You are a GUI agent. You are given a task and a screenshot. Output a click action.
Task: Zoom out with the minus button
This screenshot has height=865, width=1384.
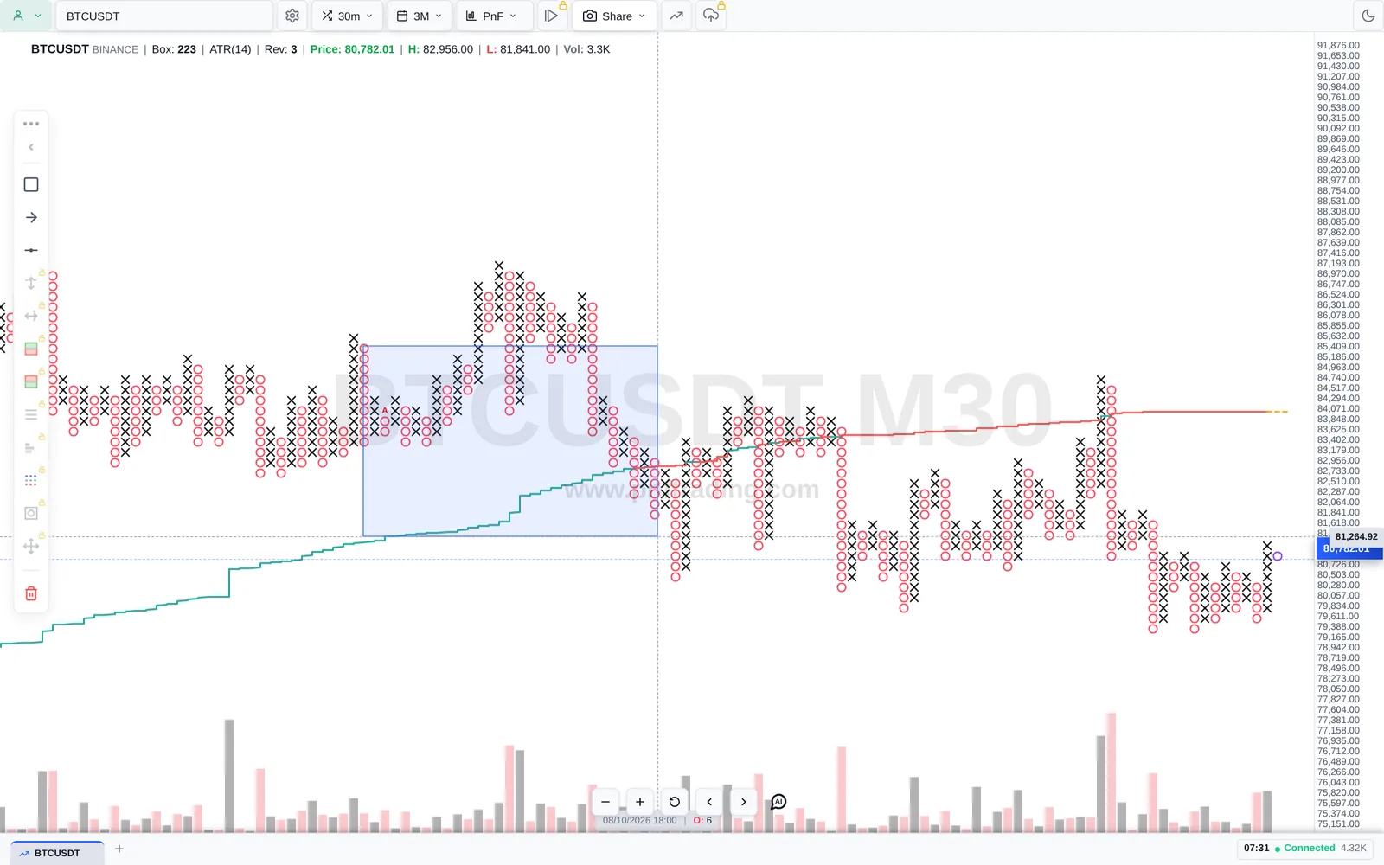(x=605, y=802)
